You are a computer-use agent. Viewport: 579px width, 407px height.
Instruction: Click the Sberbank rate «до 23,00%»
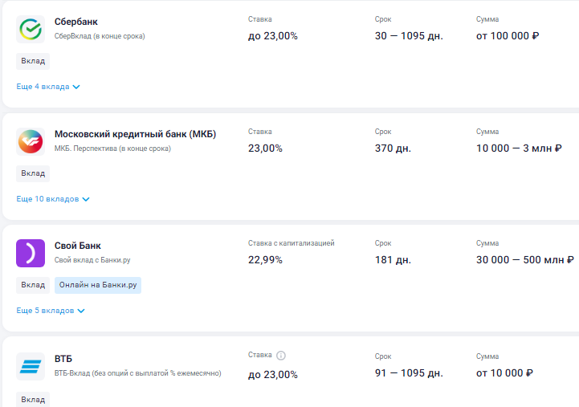(x=272, y=36)
